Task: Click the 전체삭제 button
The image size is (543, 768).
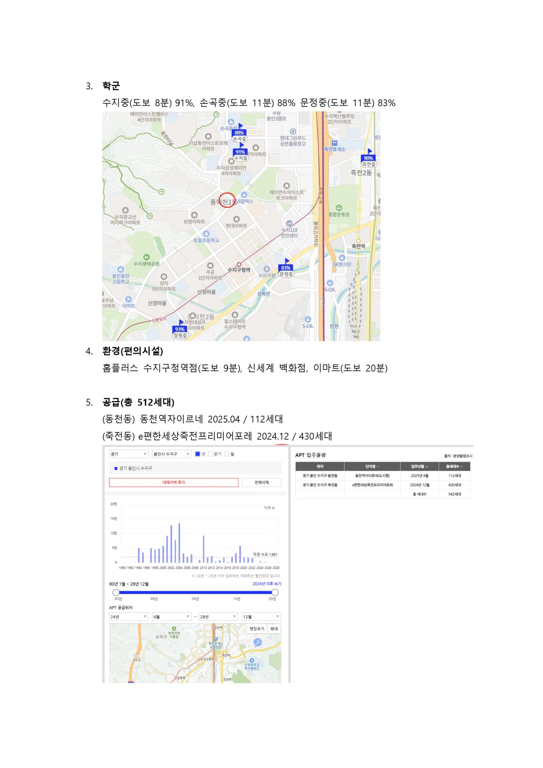Action: [x=262, y=482]
